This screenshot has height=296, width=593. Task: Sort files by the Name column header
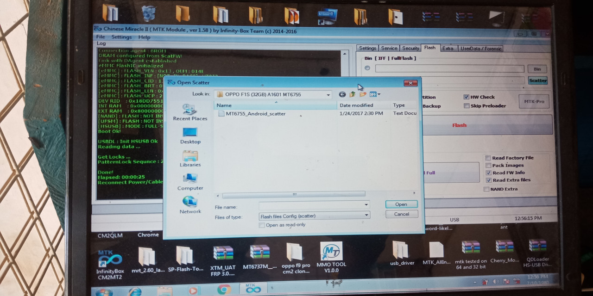click(x=276, y=105)
